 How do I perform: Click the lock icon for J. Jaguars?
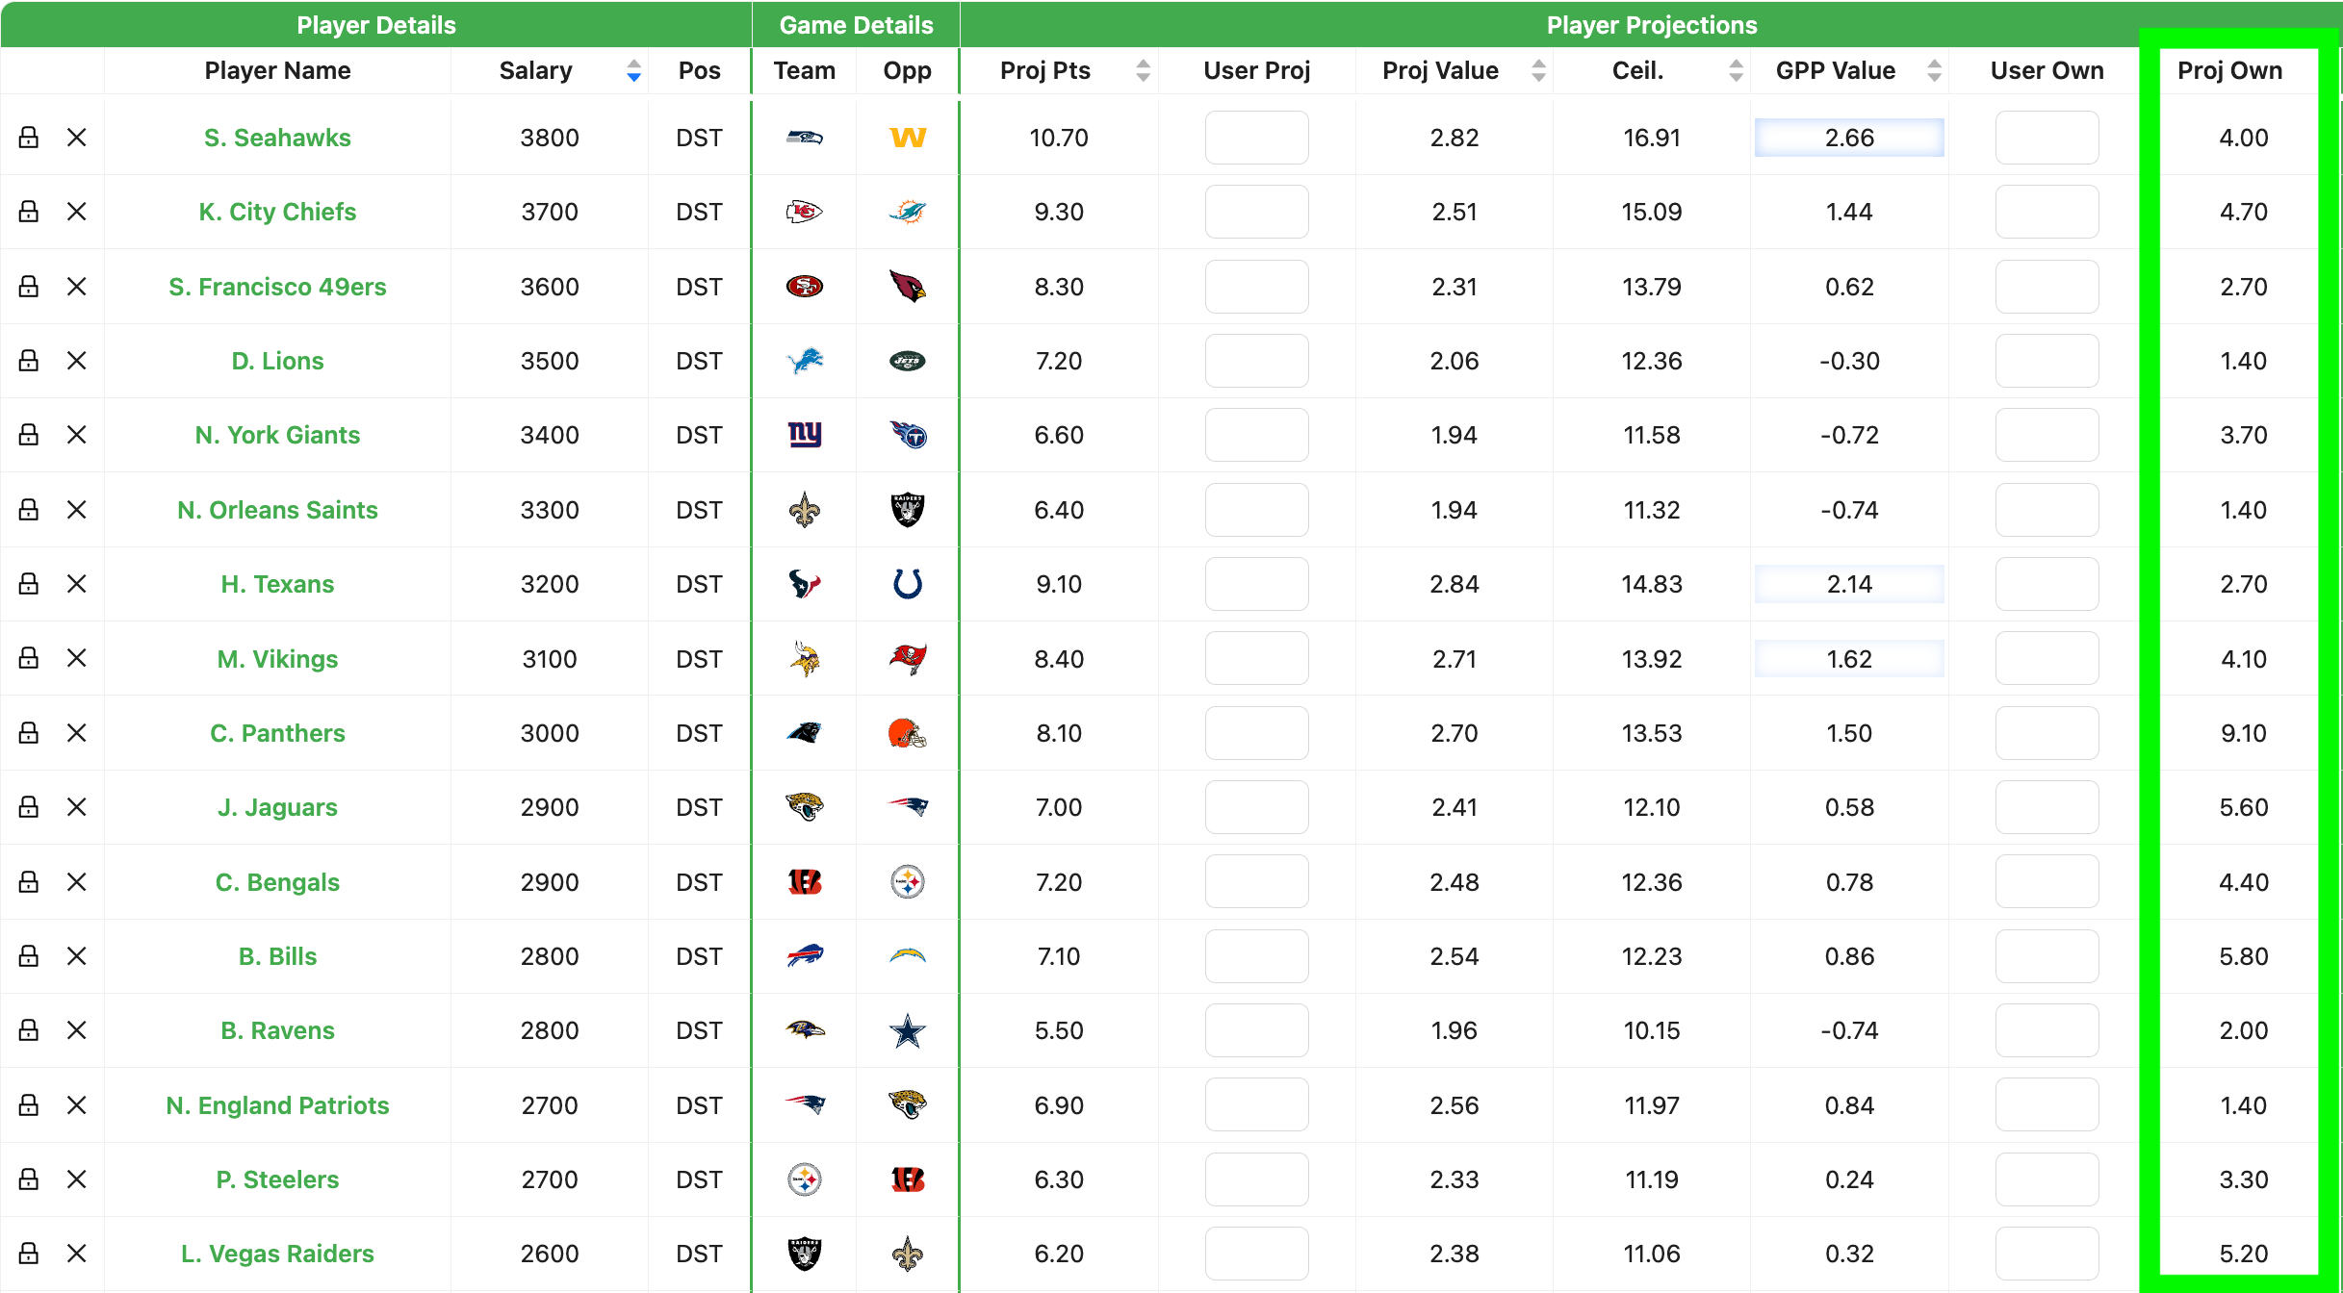29,807
